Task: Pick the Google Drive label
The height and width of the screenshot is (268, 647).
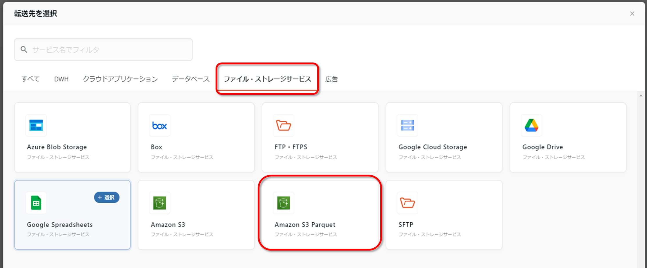Action: point(543,147)
